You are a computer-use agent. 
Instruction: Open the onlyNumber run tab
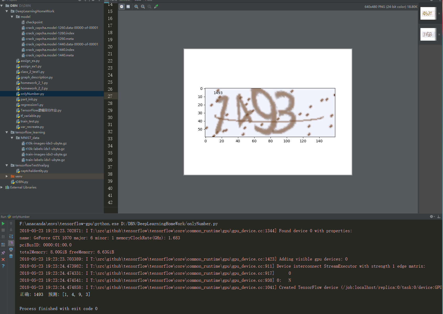21,217
